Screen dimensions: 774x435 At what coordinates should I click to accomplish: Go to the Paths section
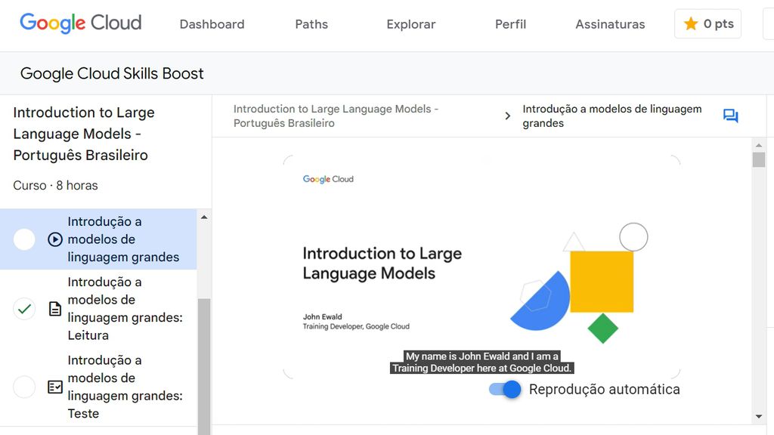pyautogui.click(x=311, y=24)
